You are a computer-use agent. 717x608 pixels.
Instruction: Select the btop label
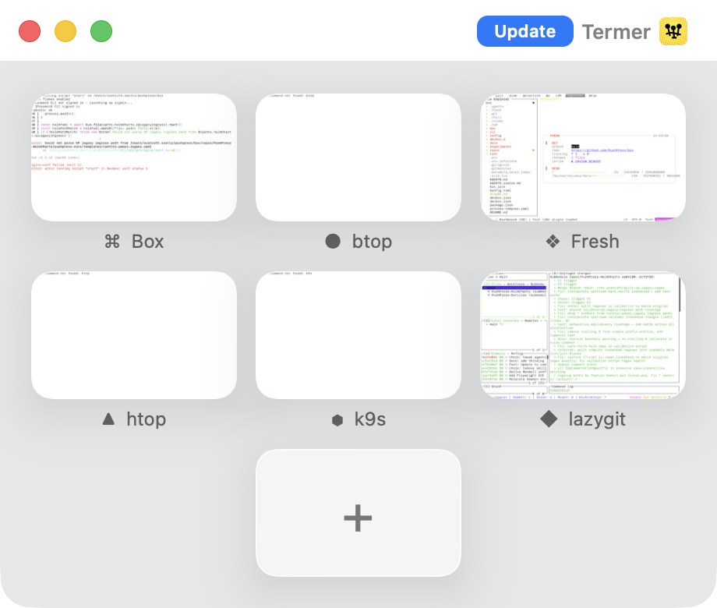click(372, 242)
